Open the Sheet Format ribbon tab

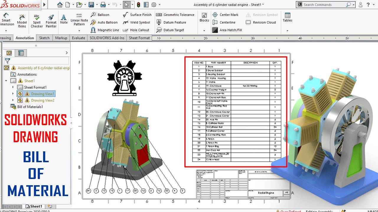(139, 38)
